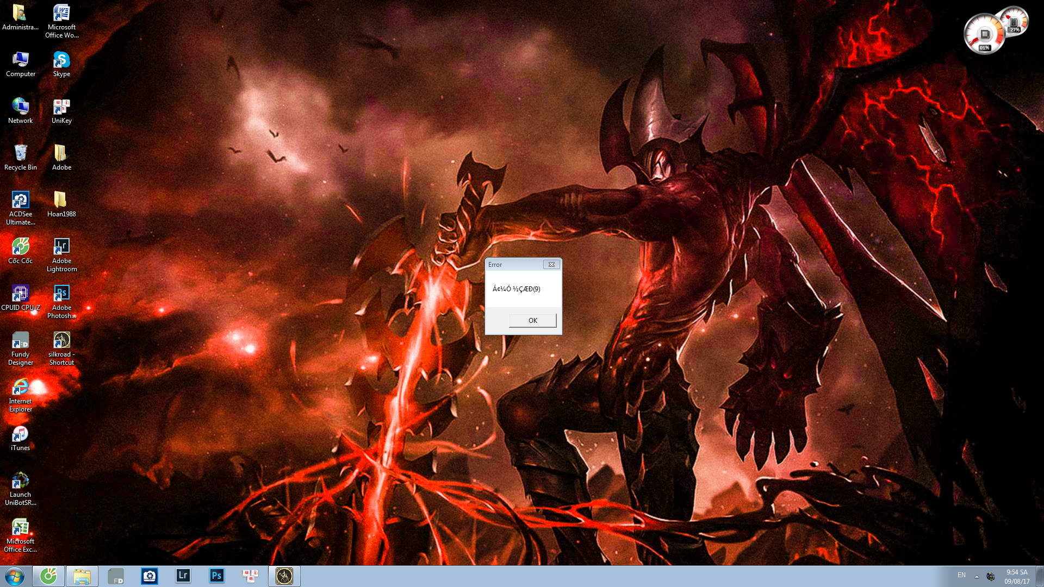
Task: Select the silkroad - Shortcut desktop icon
Action: click(61, 348)
